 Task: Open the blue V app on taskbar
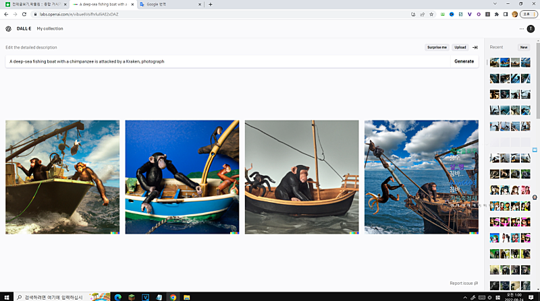tap(145, 297)
